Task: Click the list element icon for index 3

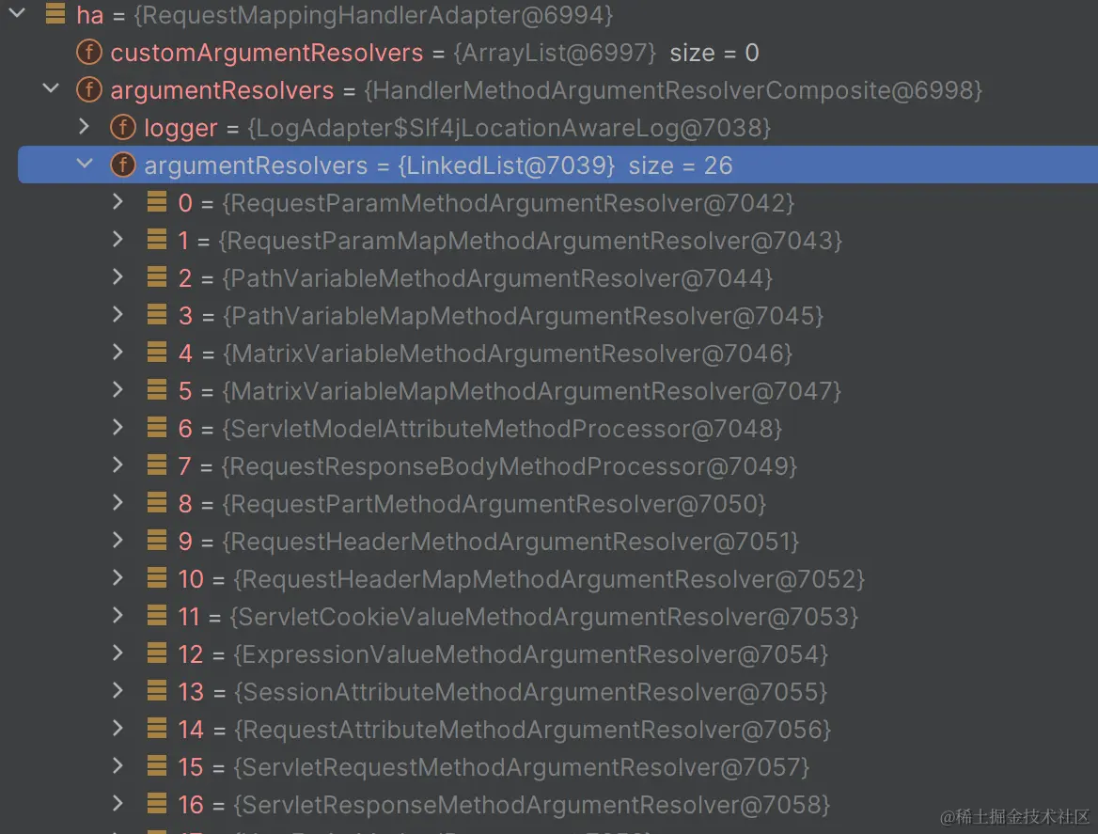Action: coord(157,314)
